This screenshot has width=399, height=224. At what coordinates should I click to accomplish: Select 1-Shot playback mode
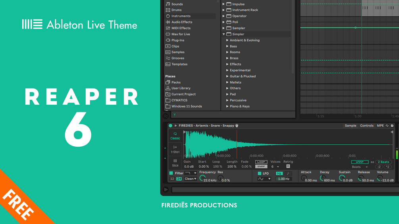[175, 149]
